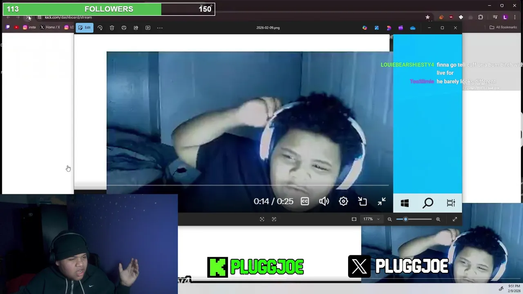Screen dimensions: 523x294
Task: Click the zoom slider handle in Photos
Action: [406, 219]
